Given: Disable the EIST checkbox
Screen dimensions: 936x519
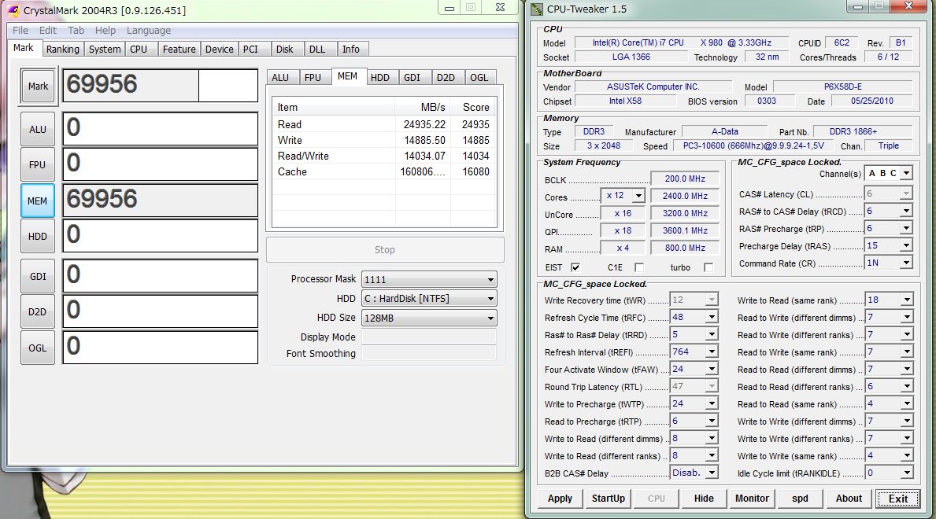Looking at the screenshot, I should pyautogui.click(x=575, y=267).
